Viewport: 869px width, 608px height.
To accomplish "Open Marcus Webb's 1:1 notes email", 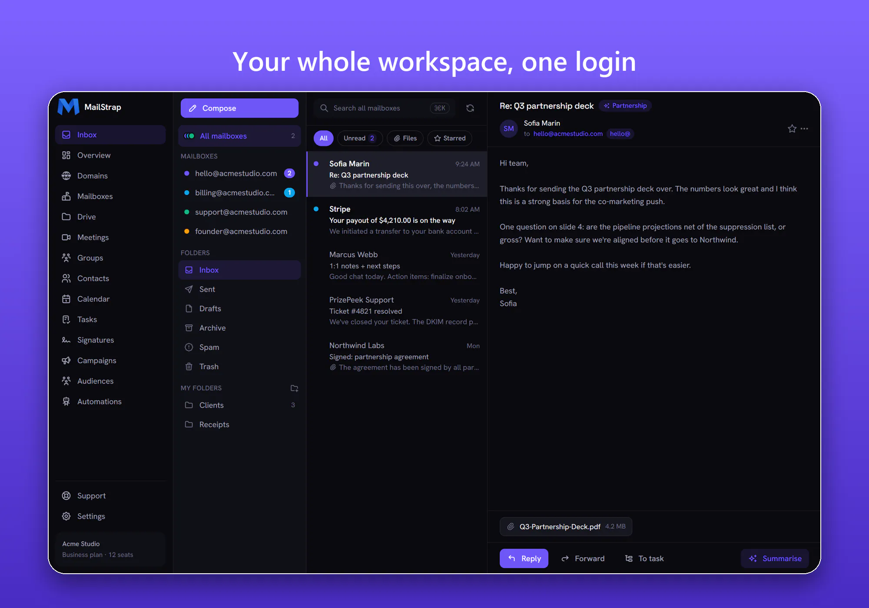I will coord(397,265).
